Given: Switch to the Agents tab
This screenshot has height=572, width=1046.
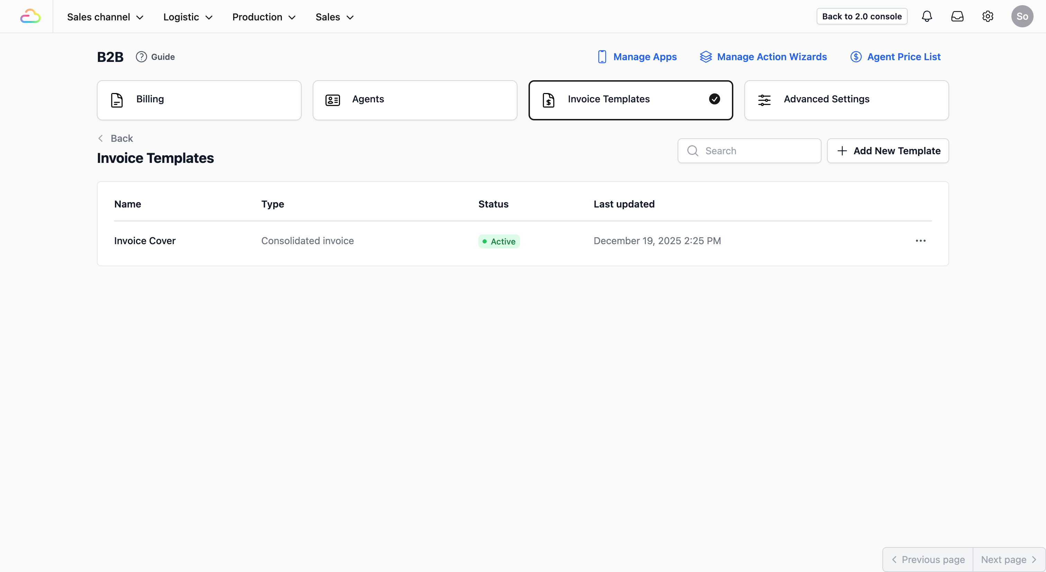Looking at the screenshot, I should [x=415, y=100].
